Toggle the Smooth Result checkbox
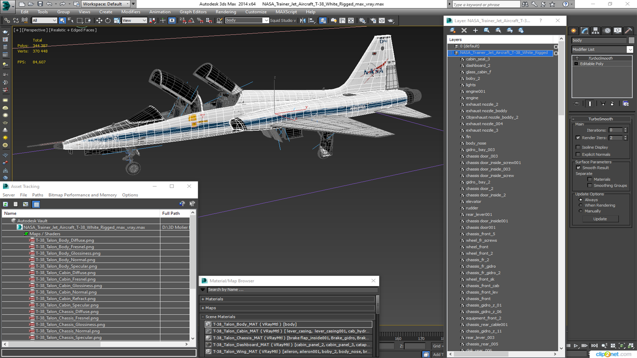 (x=578, y=168)
